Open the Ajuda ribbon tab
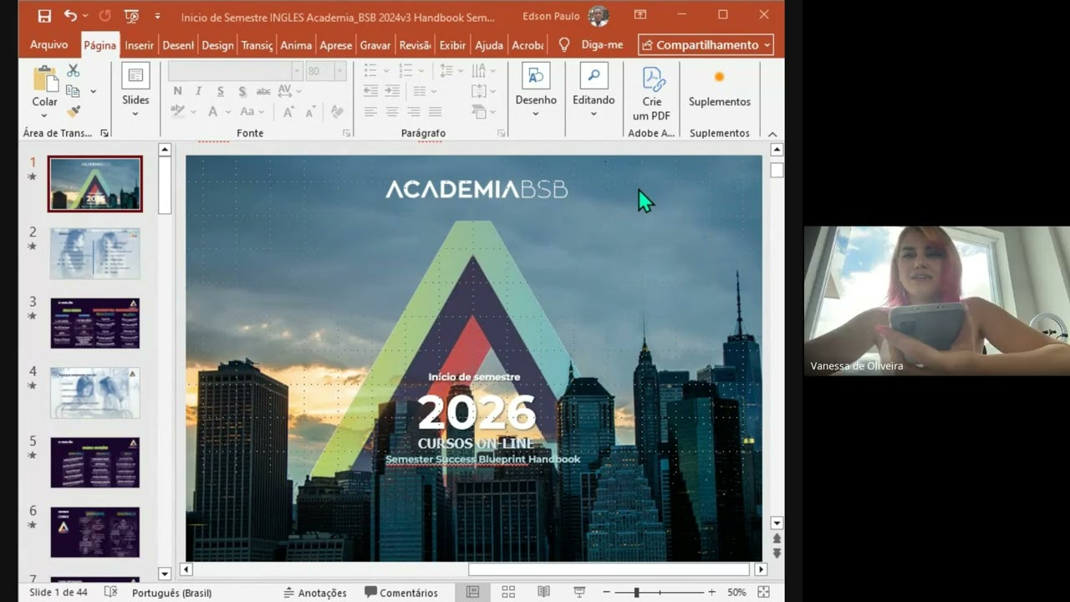The image size is (1070, 602). [489, 45]
